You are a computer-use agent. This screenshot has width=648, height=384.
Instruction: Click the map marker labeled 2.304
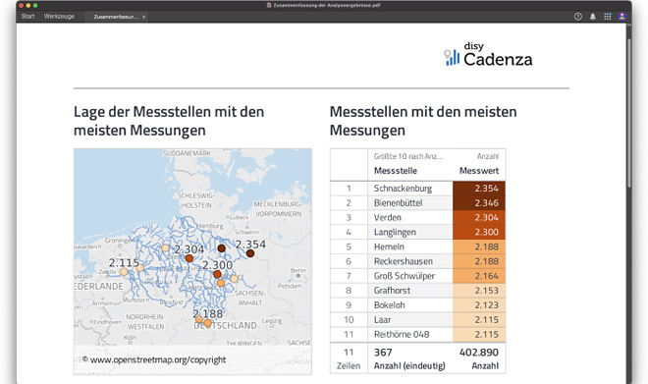coord(189,258)
